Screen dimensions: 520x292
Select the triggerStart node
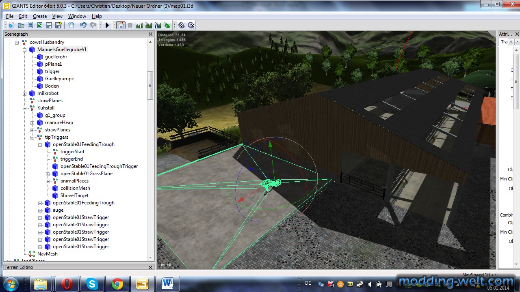(72, 152)
